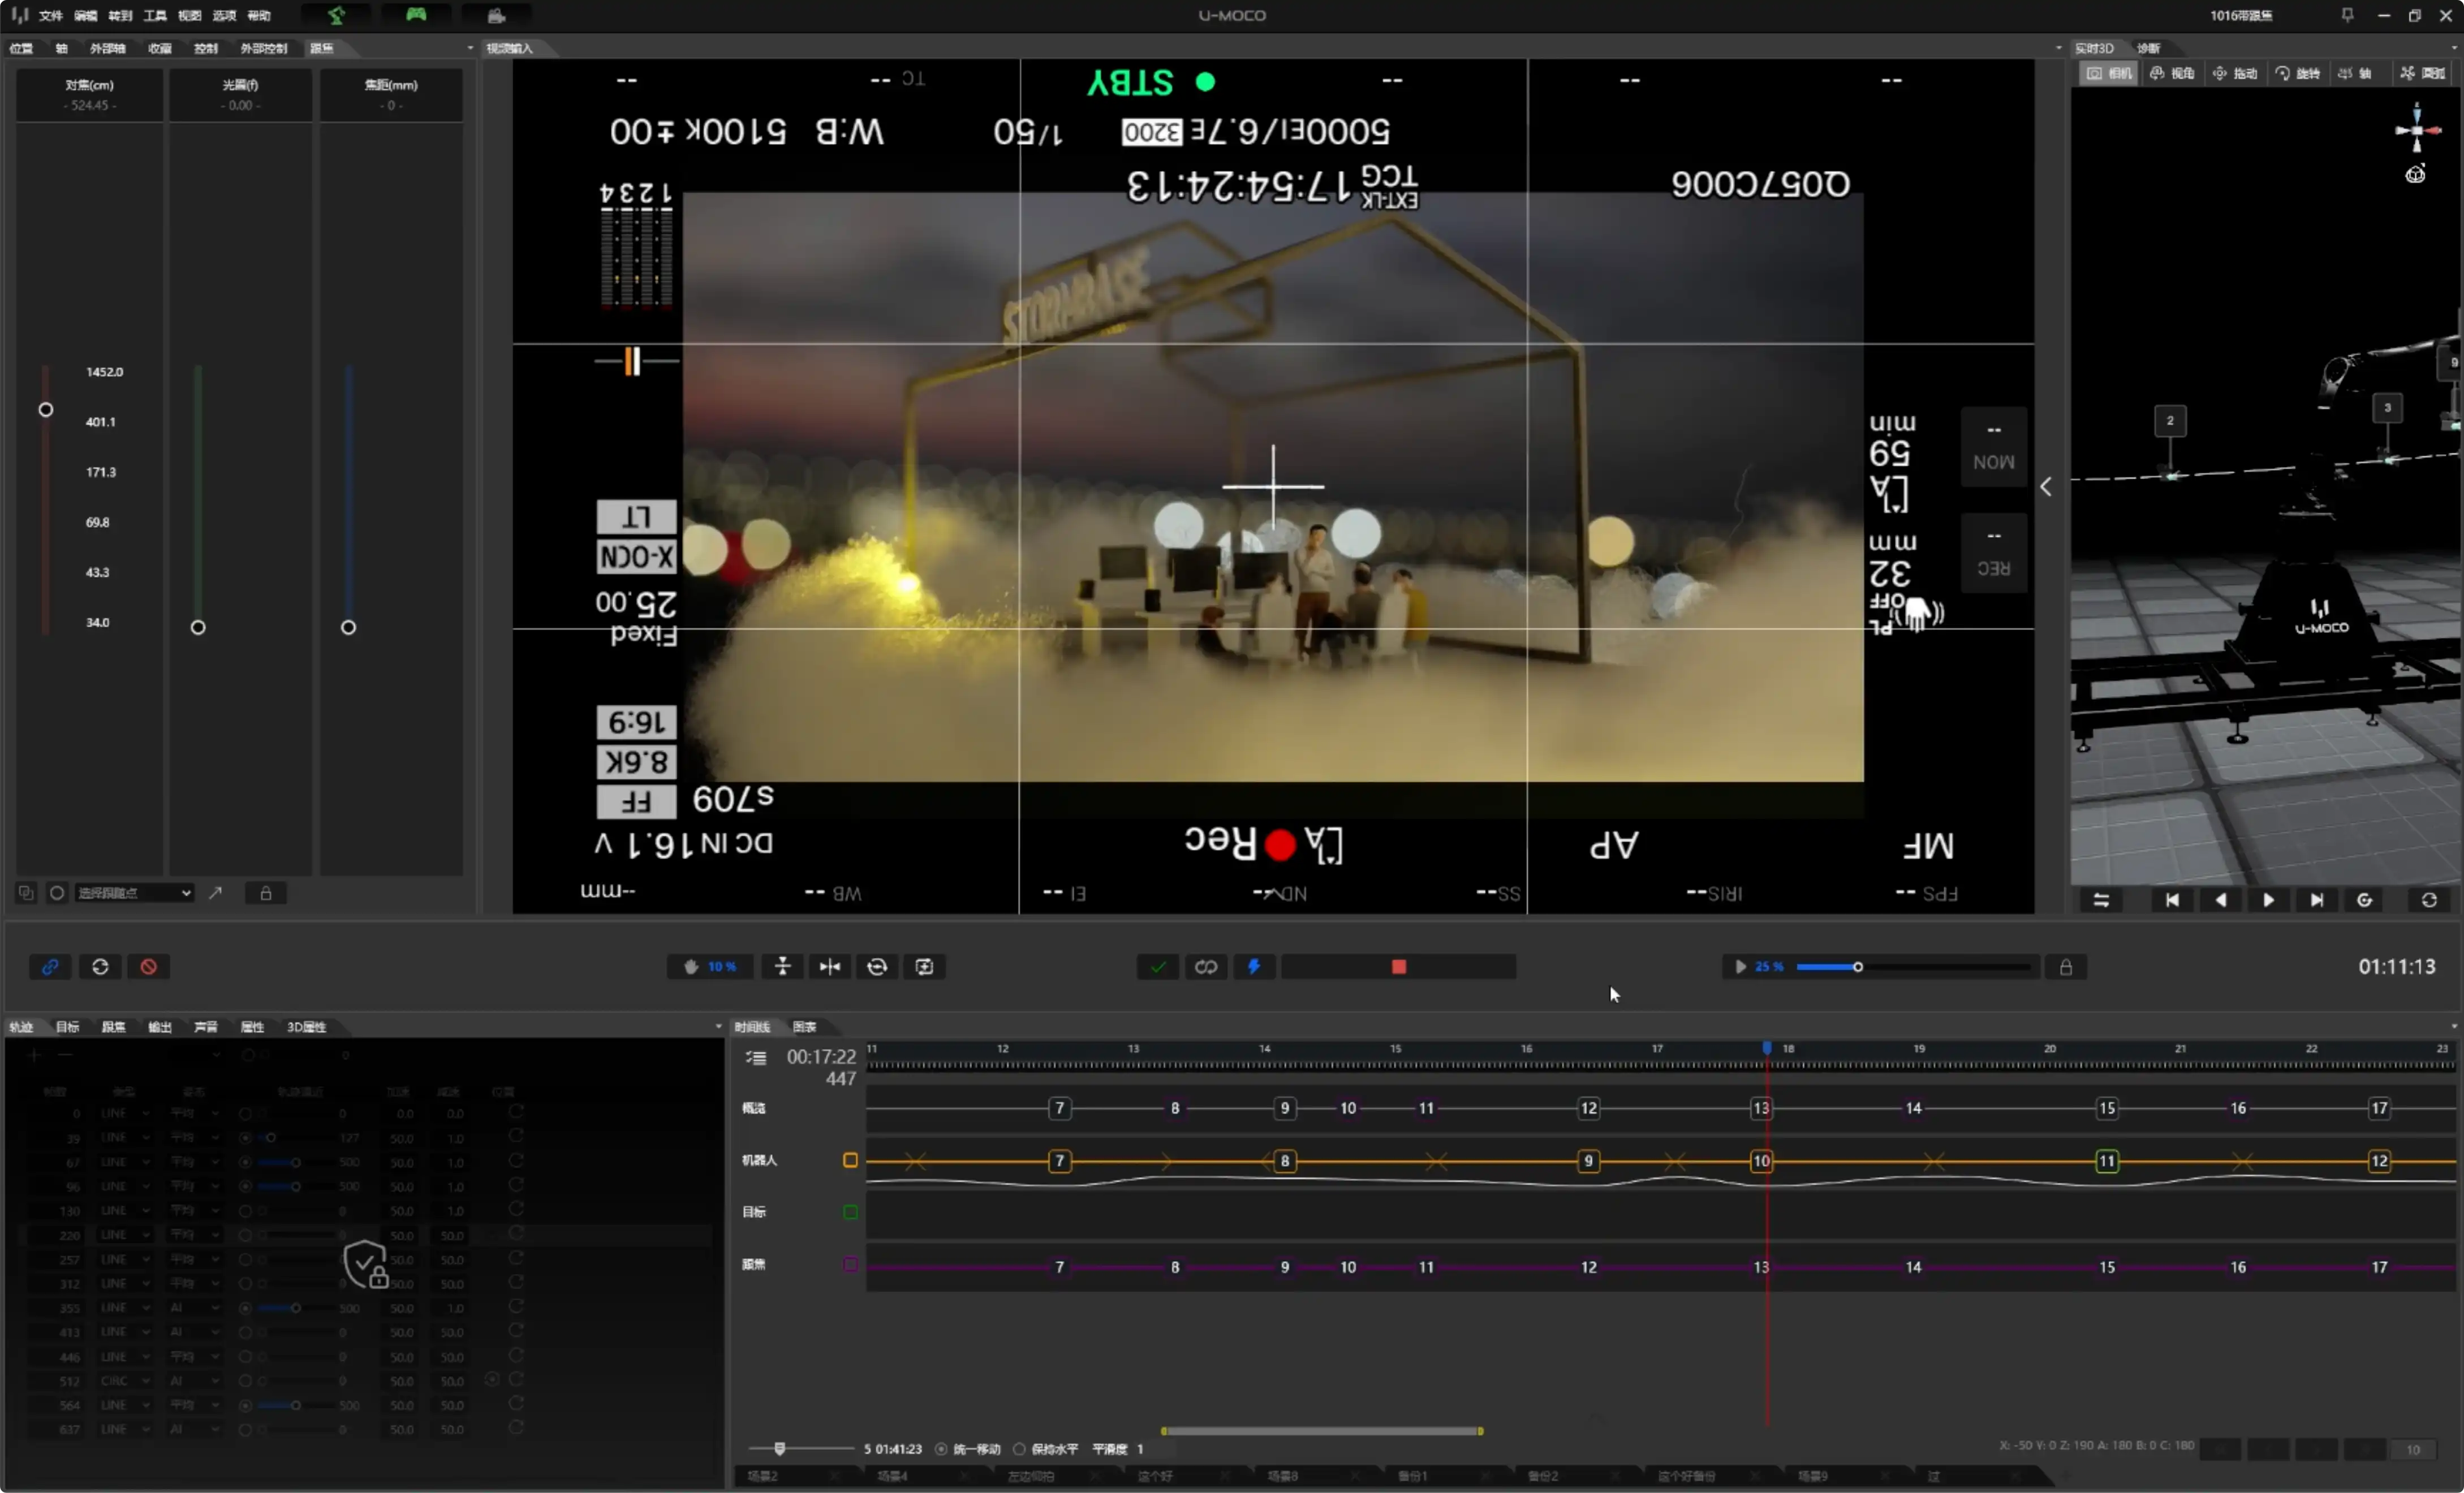Toggle the orange 机器人 track square
The image size is (2464, 1493).
click(850, 1160)
